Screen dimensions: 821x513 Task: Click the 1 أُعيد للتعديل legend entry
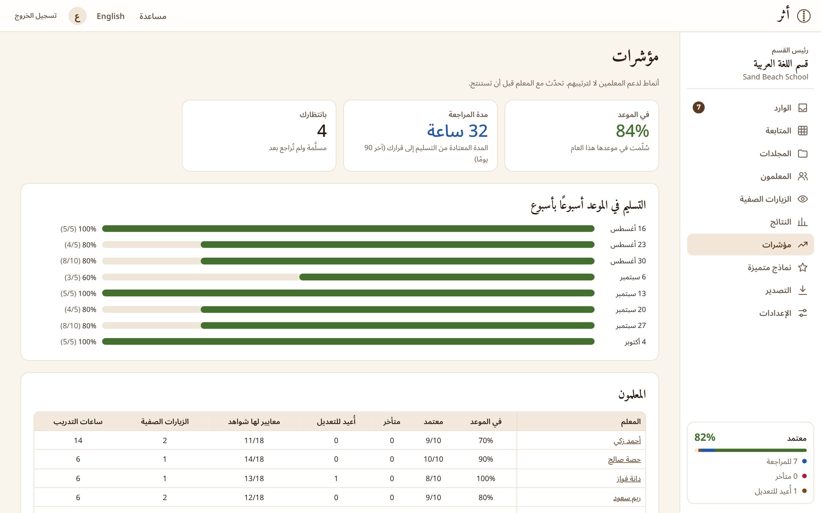point(781,491)
